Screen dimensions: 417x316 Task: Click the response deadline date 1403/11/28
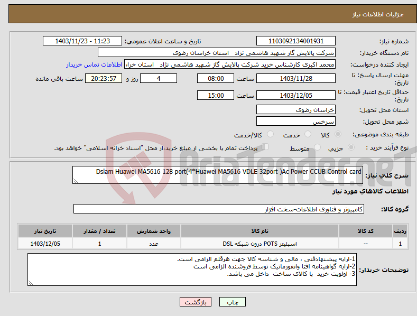point(296,78)
